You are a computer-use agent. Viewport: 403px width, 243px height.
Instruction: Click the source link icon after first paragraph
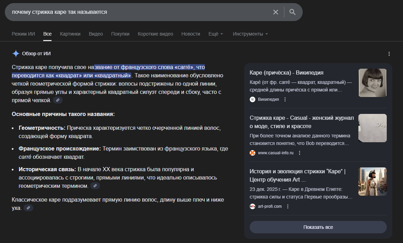click(x=58, y=100)
